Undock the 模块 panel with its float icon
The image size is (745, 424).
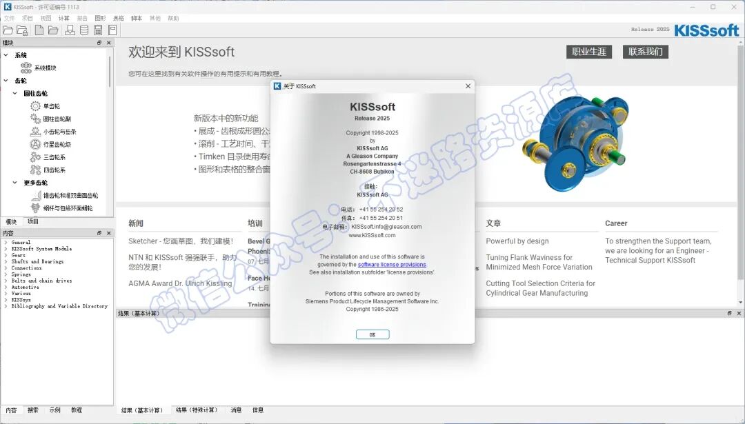(x=99, y=43)
